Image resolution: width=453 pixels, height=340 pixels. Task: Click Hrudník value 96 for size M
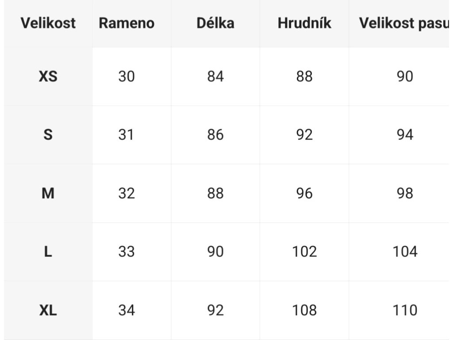304,193
